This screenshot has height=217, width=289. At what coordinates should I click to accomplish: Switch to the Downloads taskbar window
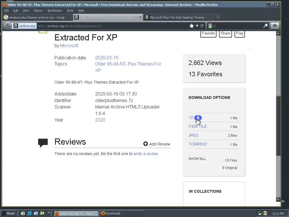click(122, 213)
